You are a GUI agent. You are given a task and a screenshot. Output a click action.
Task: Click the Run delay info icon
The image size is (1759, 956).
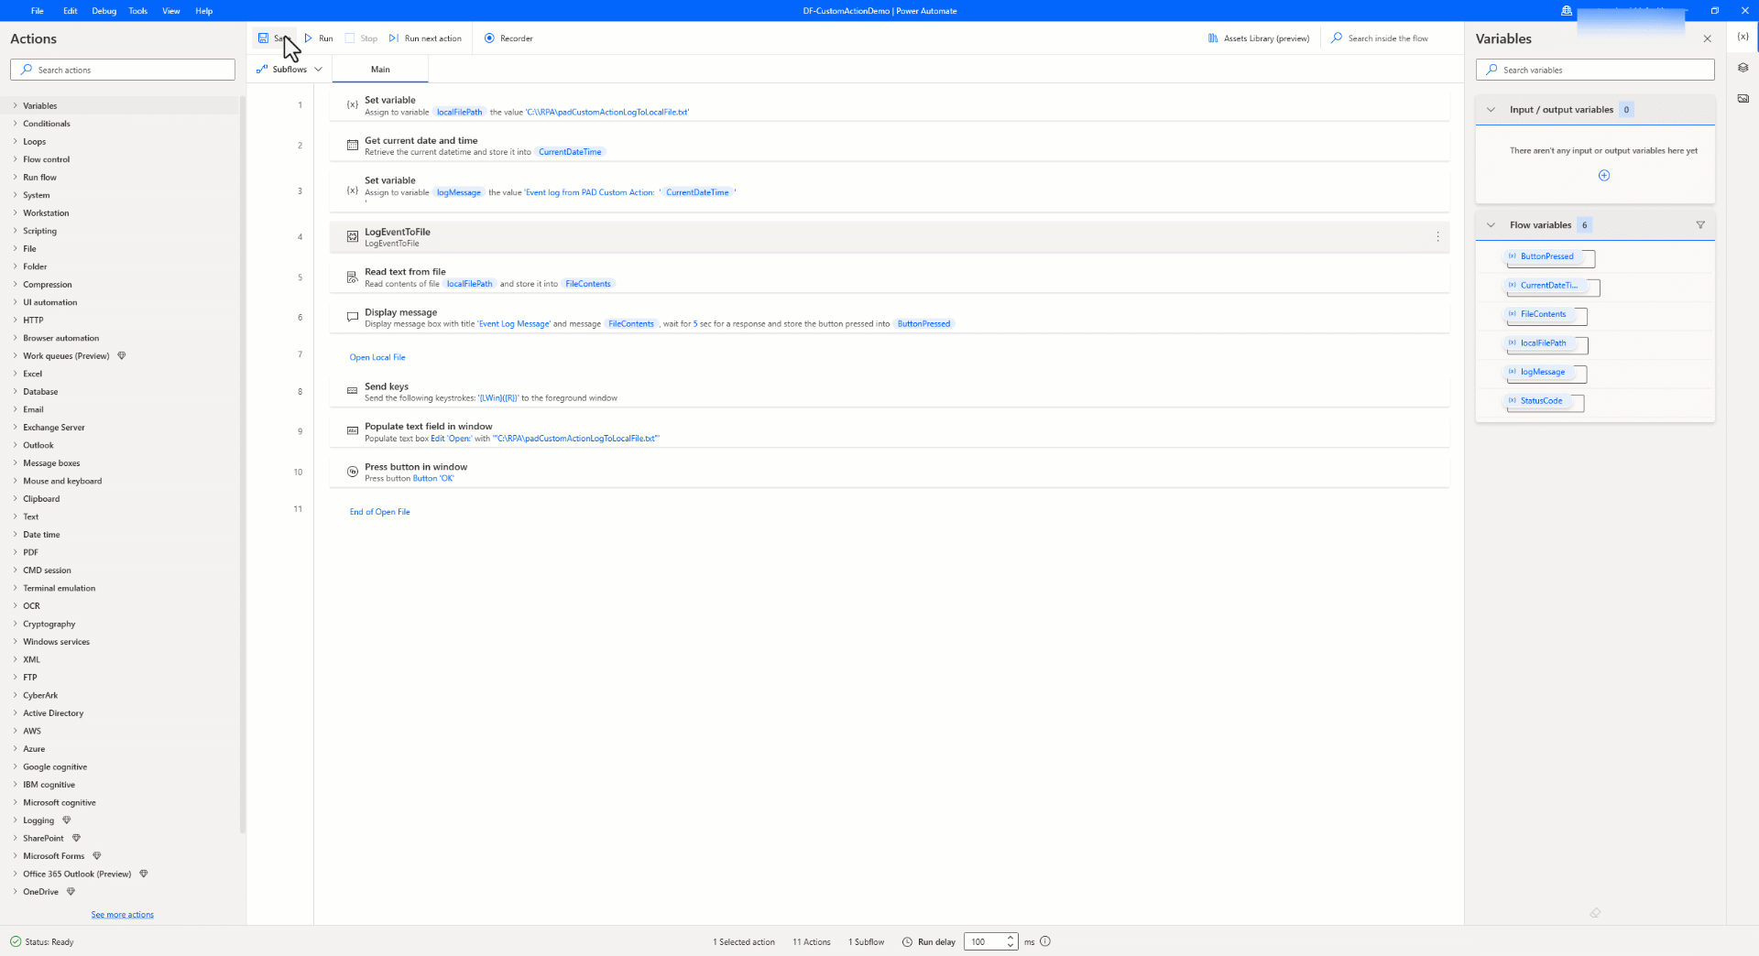pyautogui.click(x=1045, y=941)
